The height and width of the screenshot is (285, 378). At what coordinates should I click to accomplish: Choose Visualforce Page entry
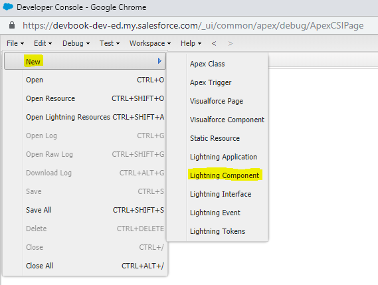[217, 101]
